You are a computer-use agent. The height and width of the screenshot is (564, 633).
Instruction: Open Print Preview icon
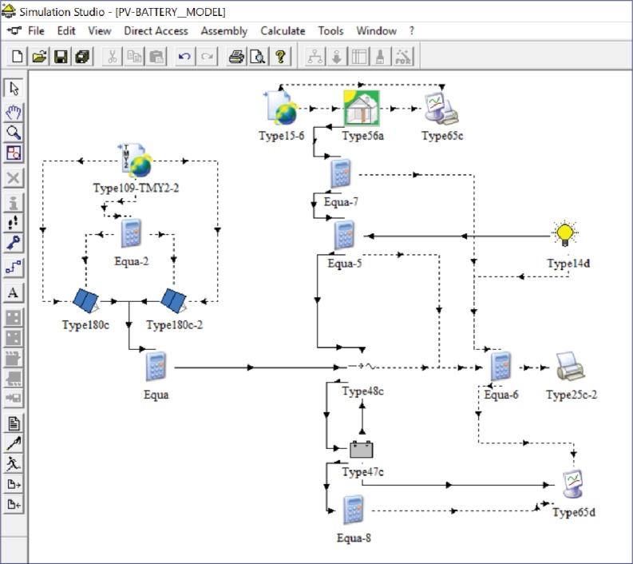258,57
